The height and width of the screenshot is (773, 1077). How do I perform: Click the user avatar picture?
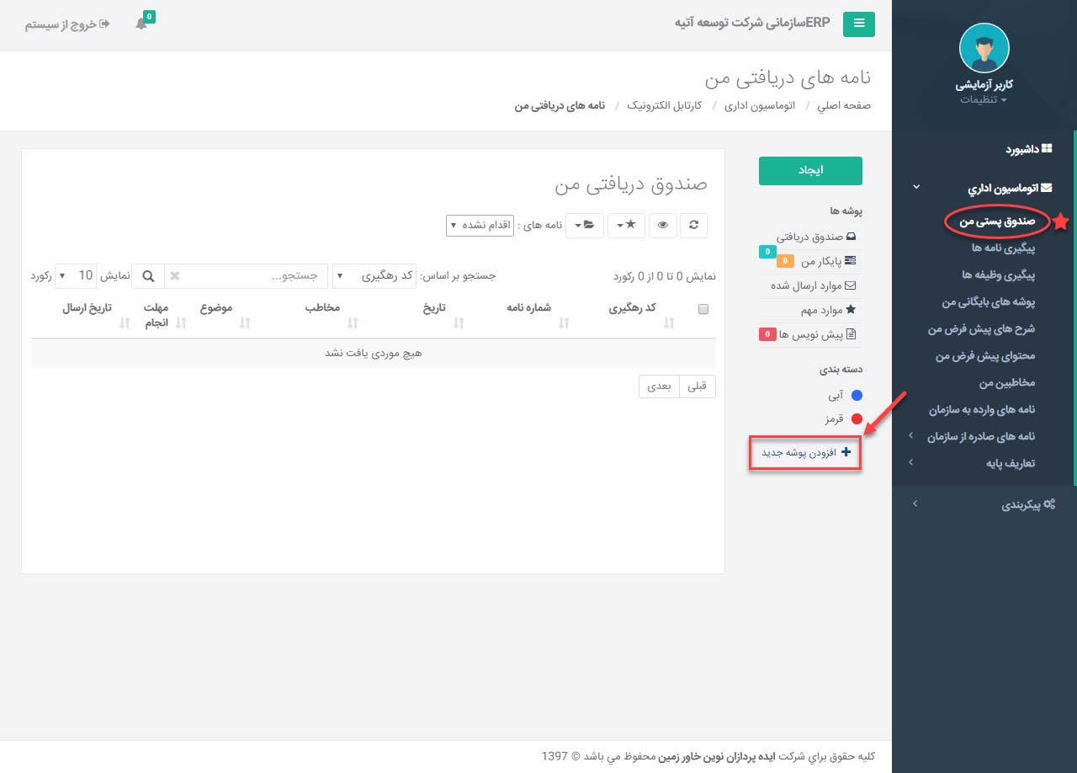984,48
